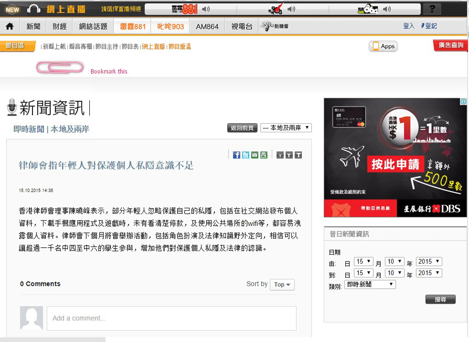
Task: Set text size to smallest T
Action: [x=280, y=155]
